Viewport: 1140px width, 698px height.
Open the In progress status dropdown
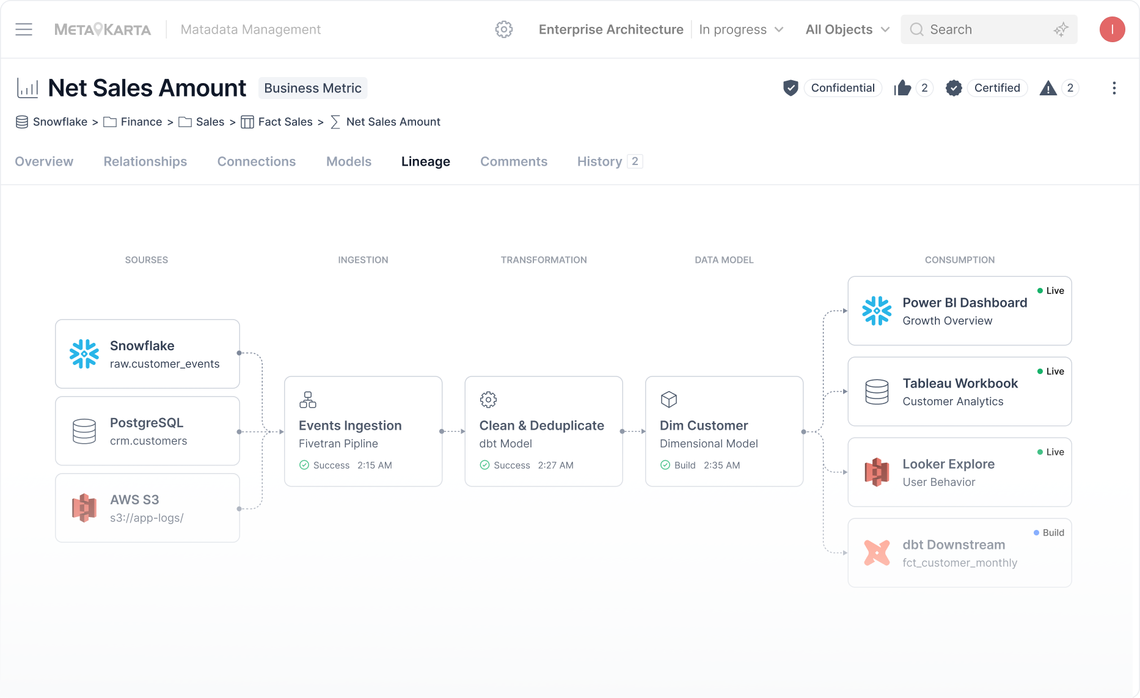coord(741,29)
